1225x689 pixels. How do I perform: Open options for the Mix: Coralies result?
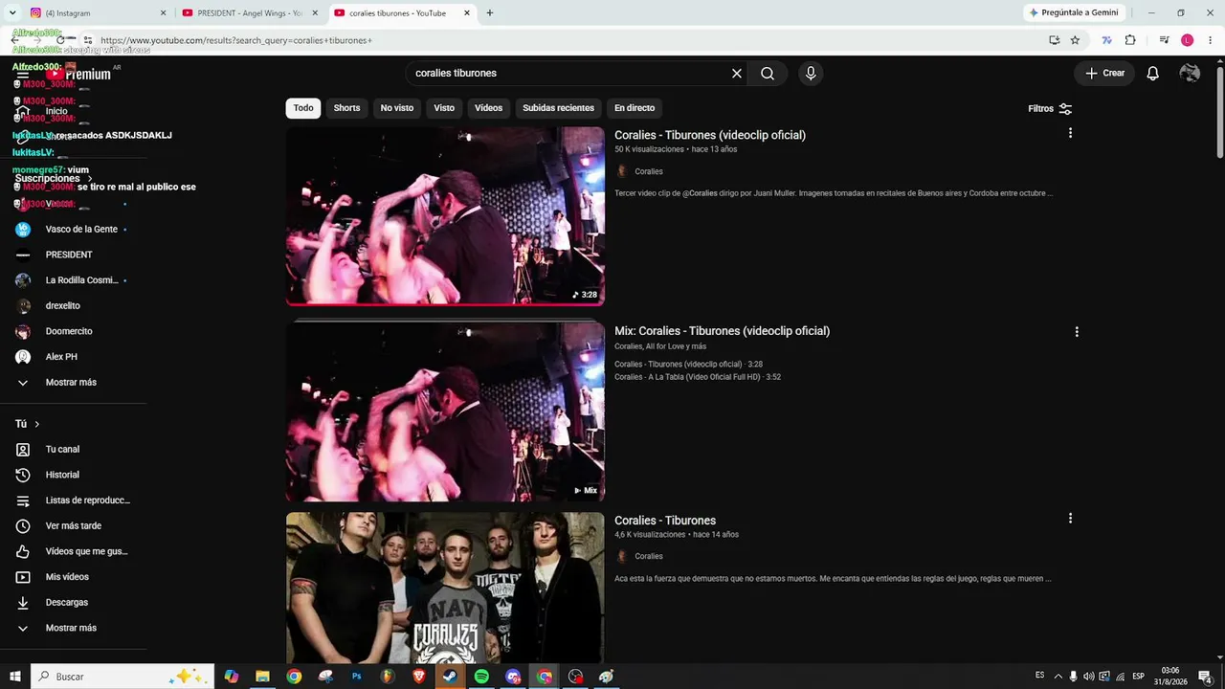coord(1077,332)
